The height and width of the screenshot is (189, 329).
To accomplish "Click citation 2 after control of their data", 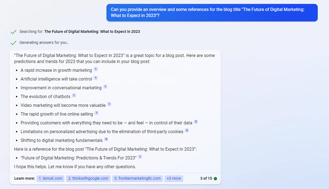I will coord(196,122).
